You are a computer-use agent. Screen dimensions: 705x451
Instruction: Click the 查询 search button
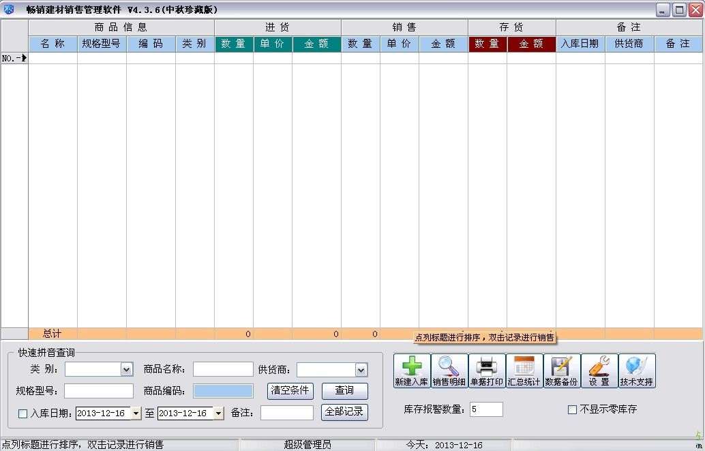point(345,391)
